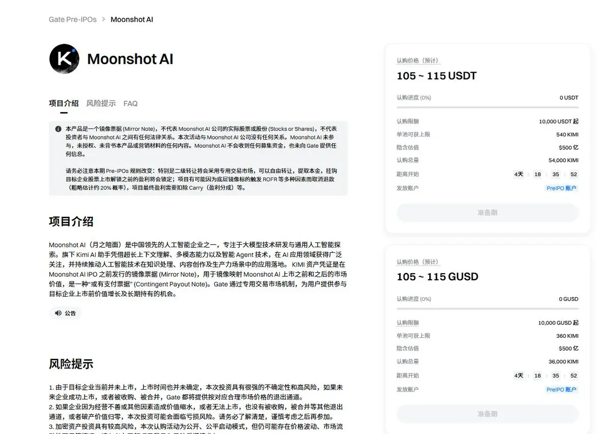The height and width of the screenshot is (434, 610).
Task: Click the Moonshot AI round logo
Action: [x=64, y=59]
